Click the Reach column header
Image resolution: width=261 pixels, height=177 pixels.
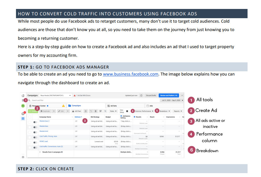pos(152,117)
